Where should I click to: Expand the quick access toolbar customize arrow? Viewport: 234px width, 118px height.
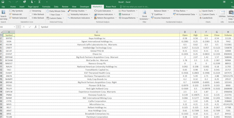47,2
